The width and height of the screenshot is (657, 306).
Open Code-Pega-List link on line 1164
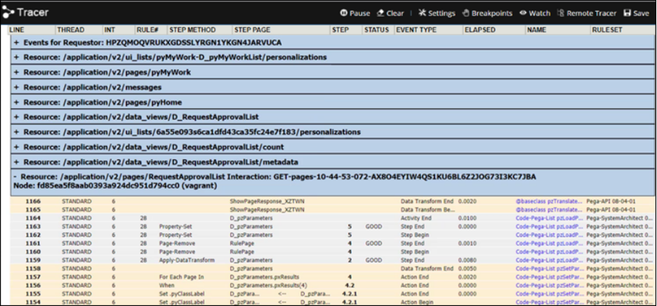[x=548, y=218]
